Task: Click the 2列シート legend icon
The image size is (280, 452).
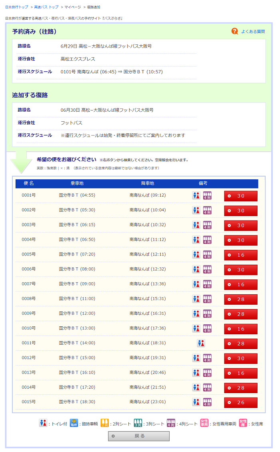Action: click(x=104, y=423)
